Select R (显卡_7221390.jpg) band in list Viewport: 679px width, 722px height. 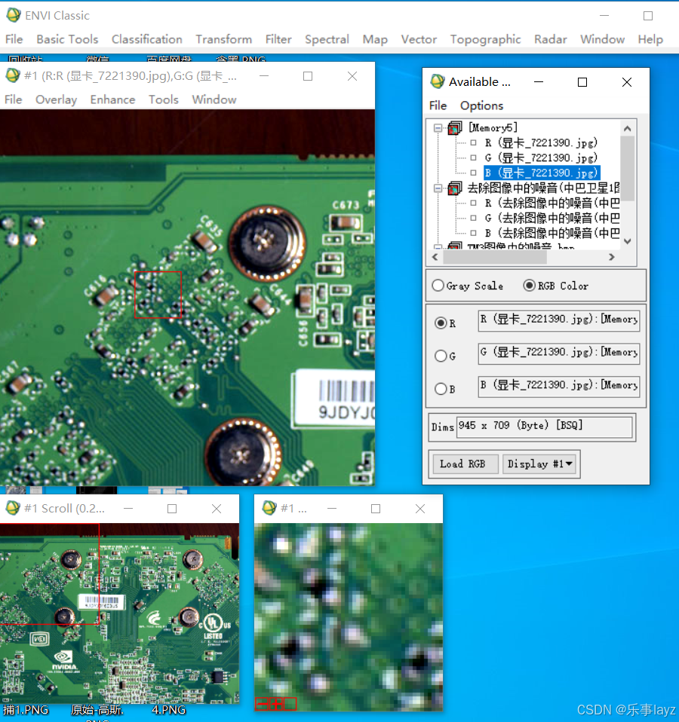point(541,142)
